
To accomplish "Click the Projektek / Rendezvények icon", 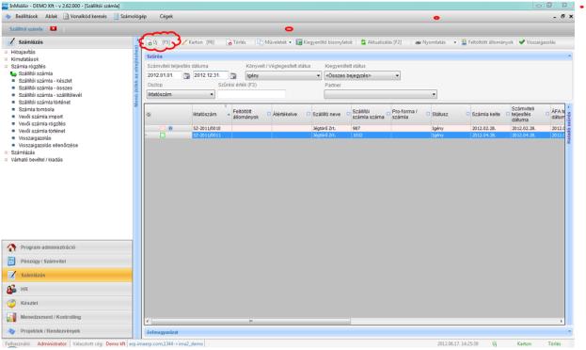I will [x=11, y=331].
